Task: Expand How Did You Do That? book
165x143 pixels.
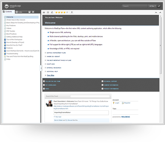Action: click(x=13, y=45)
